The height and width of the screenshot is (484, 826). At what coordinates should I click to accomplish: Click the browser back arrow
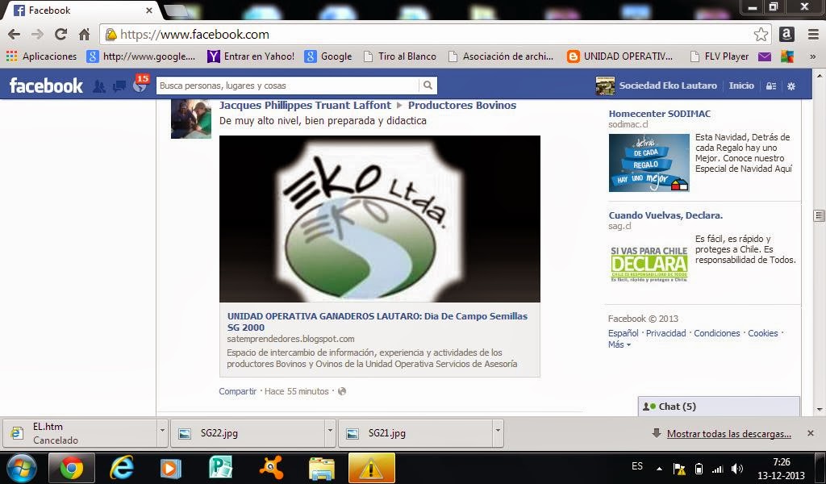point(15,35)
